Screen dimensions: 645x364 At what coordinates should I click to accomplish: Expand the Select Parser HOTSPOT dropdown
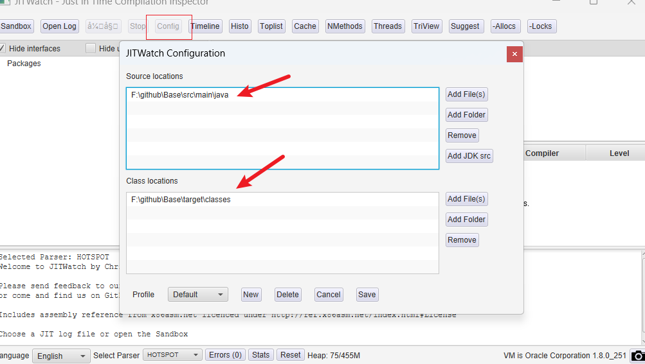pyautogui.click(x=172, y=355)
